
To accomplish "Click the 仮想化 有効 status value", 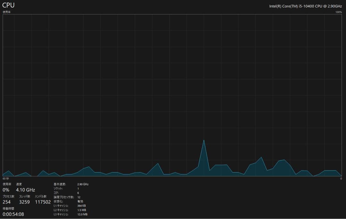I will click(80, 201).
